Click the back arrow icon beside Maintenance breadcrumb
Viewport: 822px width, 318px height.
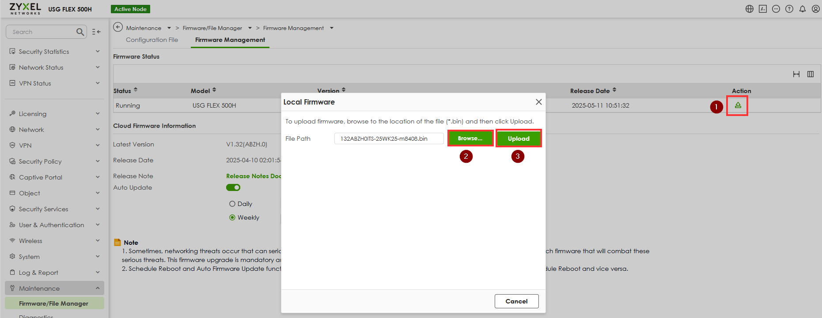[x=118, y=27]
